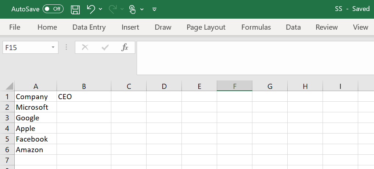374x169 pixels.
Task: Click the Insert Function fx icon
Action: point(125,47)
